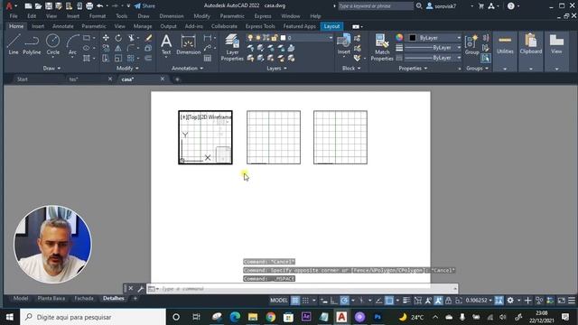Expand the Block panel dropdown
This screenshot has width=578, height=325.
[351, 69]
